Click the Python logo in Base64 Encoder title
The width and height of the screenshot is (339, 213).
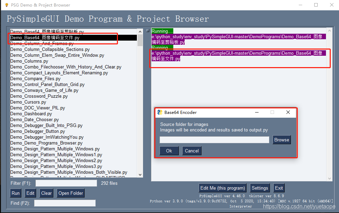[160, 112]
